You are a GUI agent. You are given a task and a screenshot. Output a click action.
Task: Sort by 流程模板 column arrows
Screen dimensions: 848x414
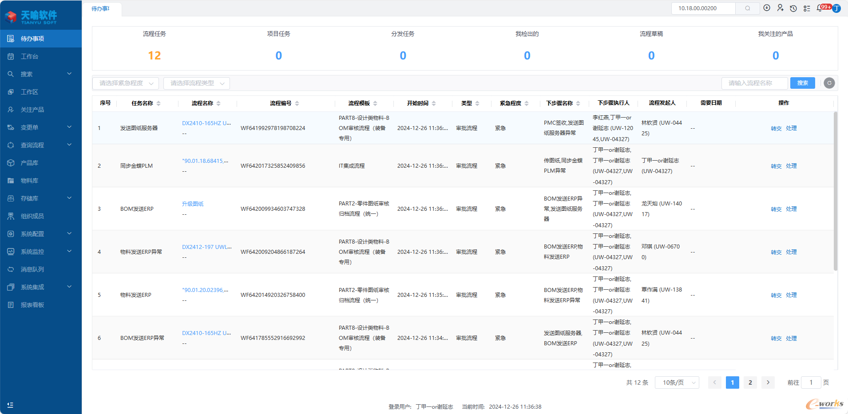[x=375, y=103]
